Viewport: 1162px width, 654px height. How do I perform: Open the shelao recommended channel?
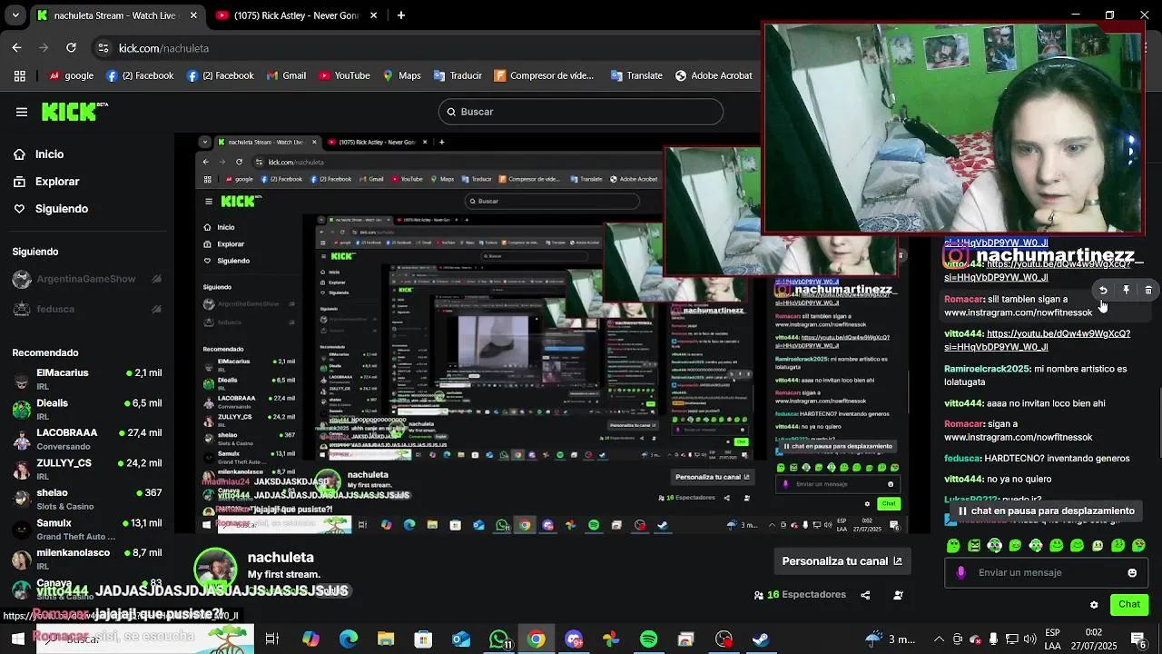87,499
